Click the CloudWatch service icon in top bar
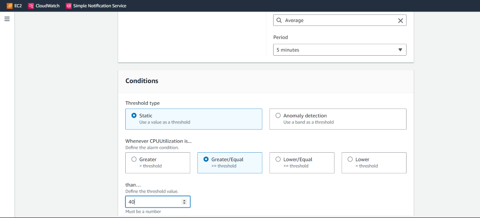Image resolution: width=480 pixels, height=218 pixels. (x=31, y=6)
